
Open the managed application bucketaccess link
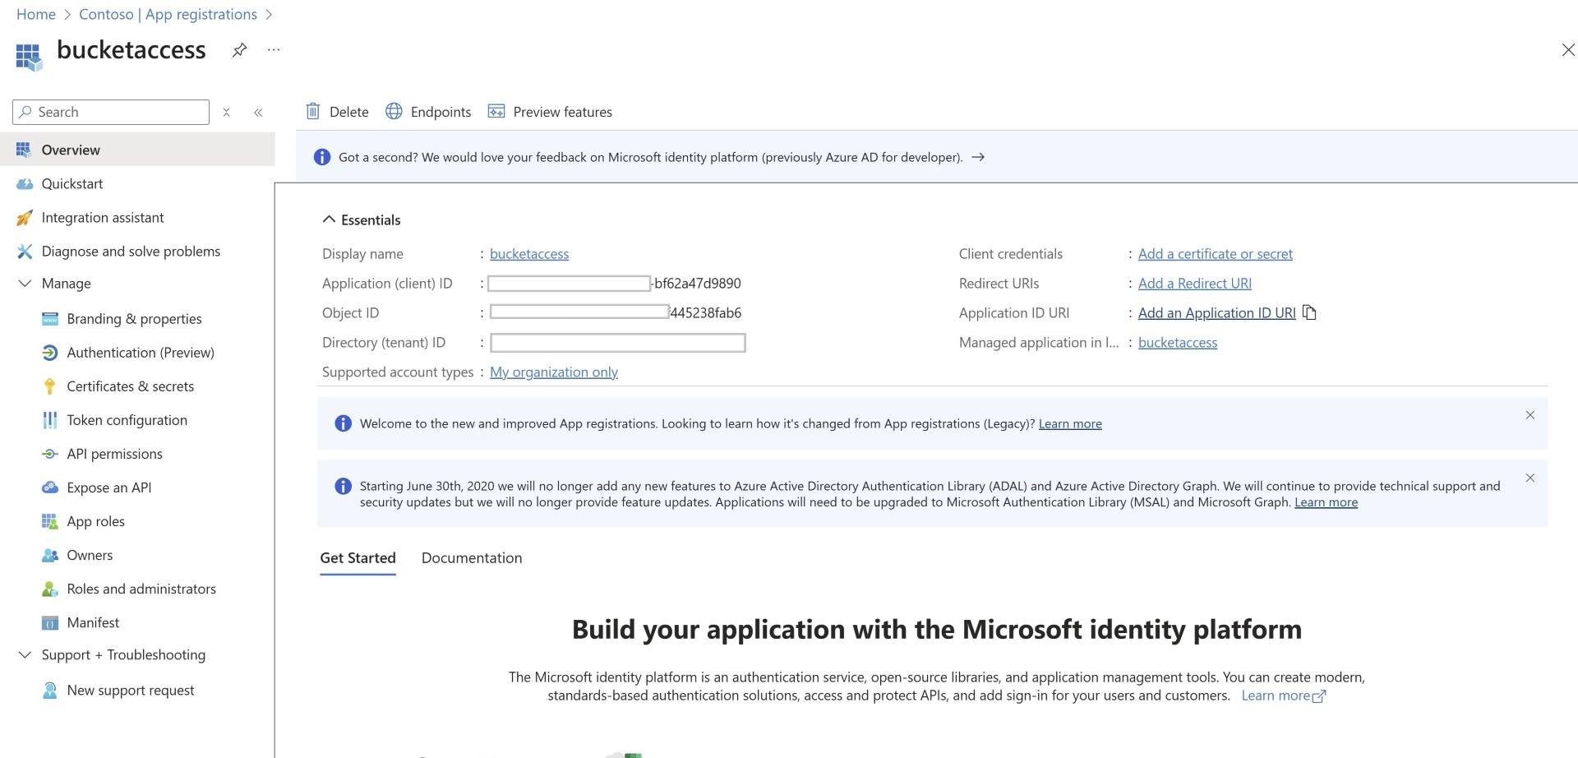(1177, 342)
